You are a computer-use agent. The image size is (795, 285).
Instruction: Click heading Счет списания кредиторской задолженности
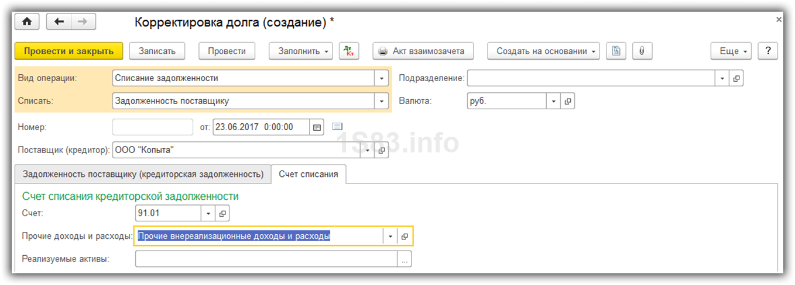pos(130,196)
